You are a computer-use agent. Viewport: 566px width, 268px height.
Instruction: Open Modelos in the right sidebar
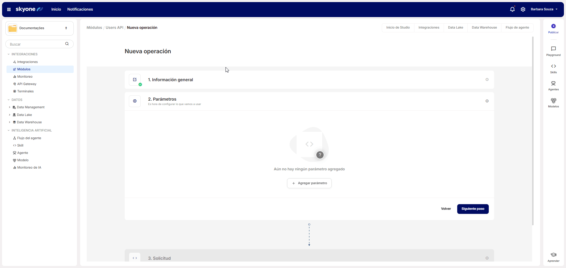pyautogui.click(x=553, y=101)
